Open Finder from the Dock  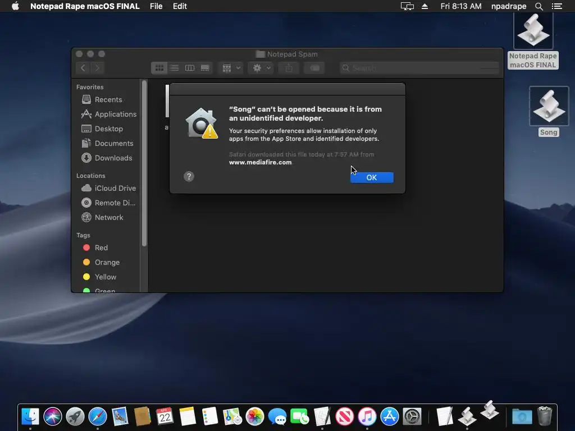(x=30, y=417)
